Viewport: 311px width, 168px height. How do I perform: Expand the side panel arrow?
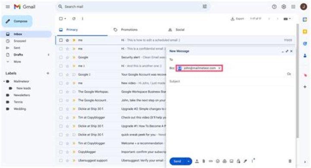click(305, 162)
